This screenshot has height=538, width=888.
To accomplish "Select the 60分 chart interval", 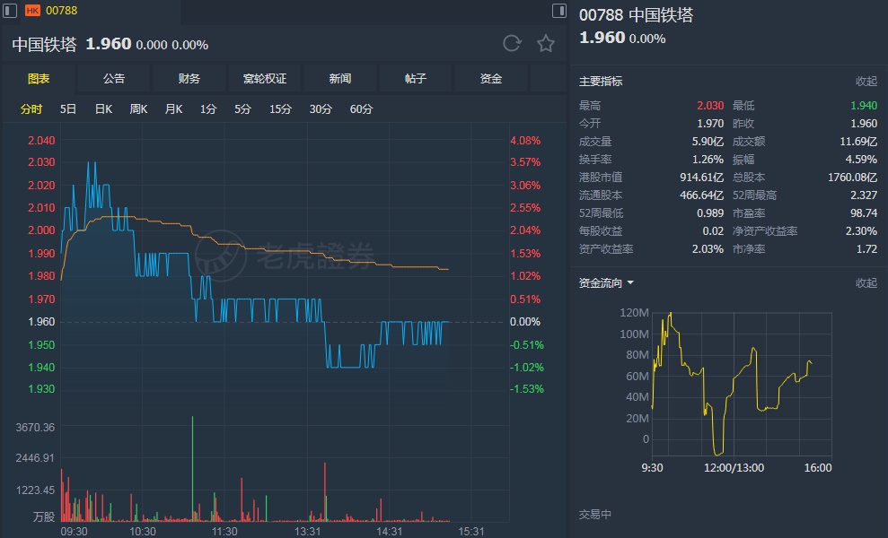I will [361, 109].
